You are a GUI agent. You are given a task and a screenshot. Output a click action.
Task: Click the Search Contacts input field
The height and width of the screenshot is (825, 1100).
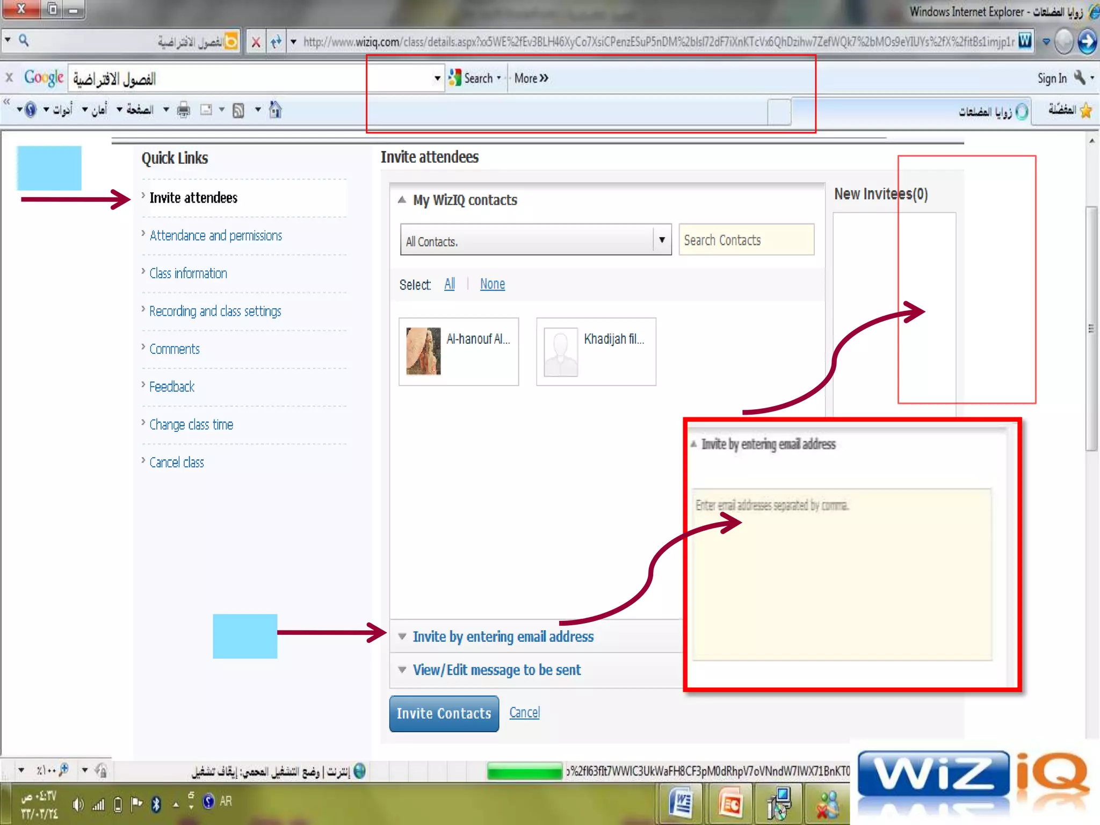coord(746,240)
